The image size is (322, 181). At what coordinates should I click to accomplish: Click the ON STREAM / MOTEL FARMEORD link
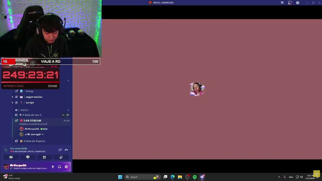[28, 152]
